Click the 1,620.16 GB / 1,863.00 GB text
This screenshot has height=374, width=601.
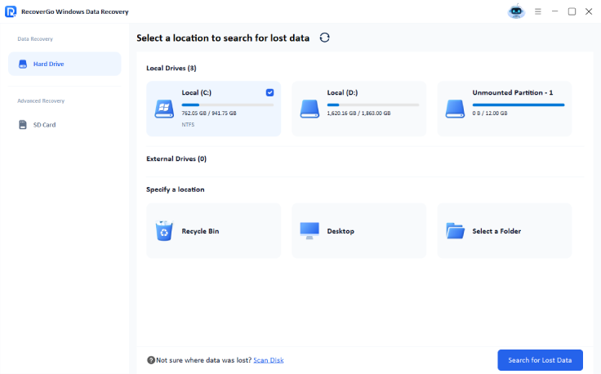pos(358,113)
